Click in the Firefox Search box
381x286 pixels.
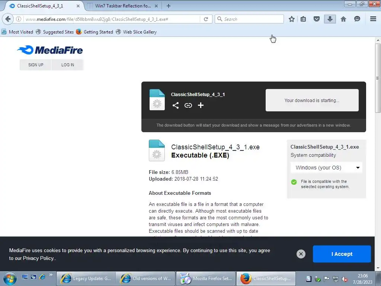click(249, 19)
